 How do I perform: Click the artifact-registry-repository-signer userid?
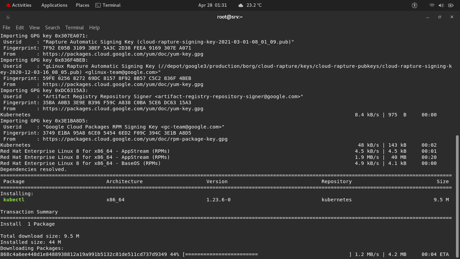tap(173, 96)
